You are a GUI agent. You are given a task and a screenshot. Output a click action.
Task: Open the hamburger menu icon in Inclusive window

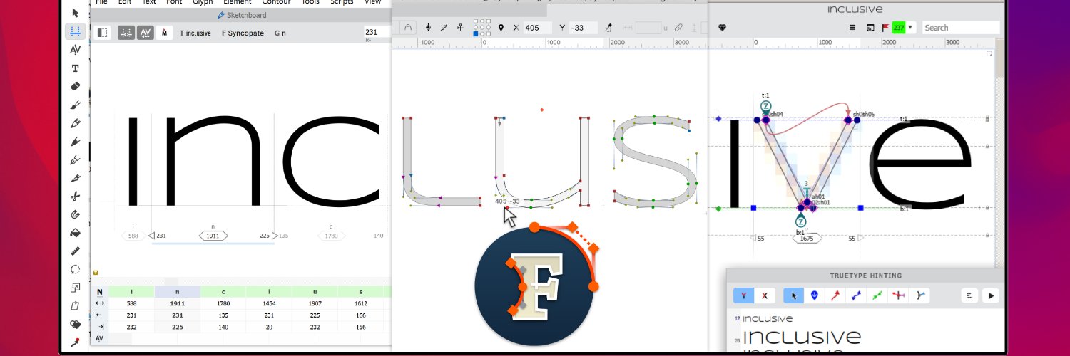tap(852, 28)
